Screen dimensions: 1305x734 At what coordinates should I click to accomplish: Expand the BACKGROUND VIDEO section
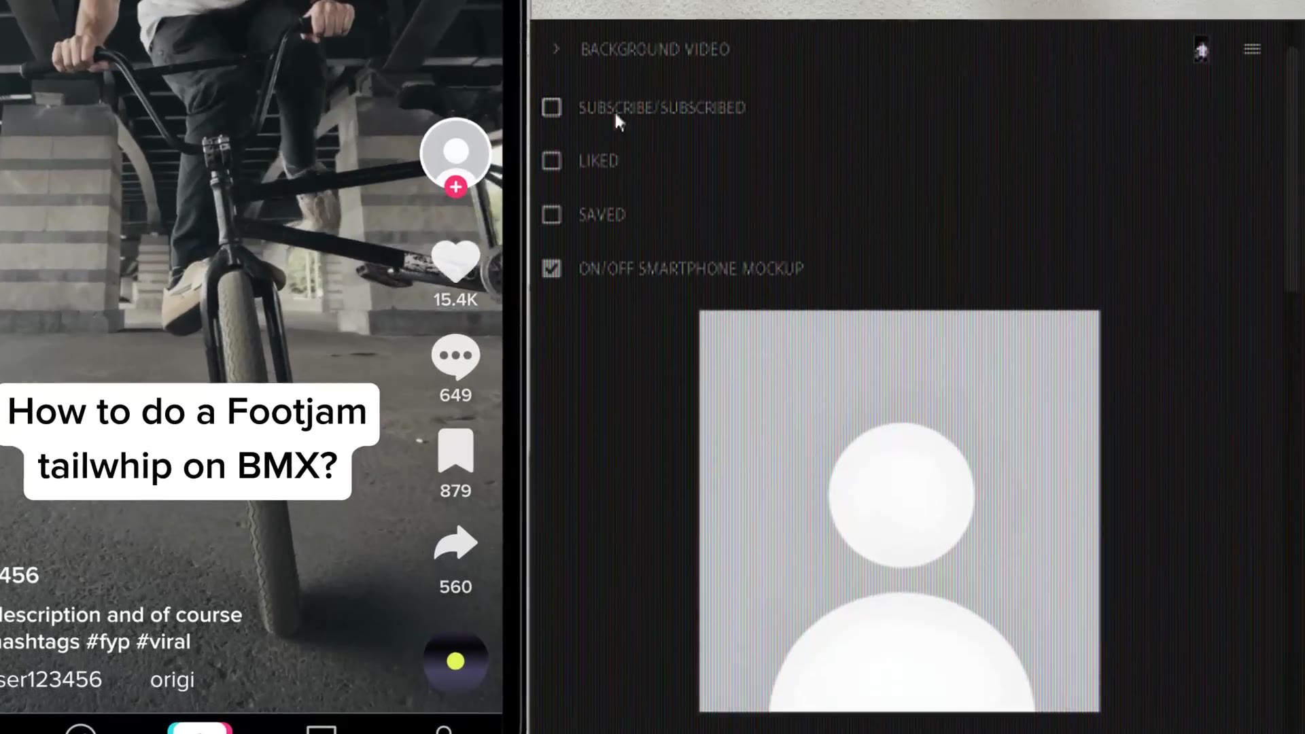pyautogui.click(x=555, y=50)
